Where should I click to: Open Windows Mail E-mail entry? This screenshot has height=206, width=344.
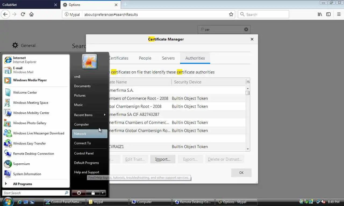tap(36, 70)
